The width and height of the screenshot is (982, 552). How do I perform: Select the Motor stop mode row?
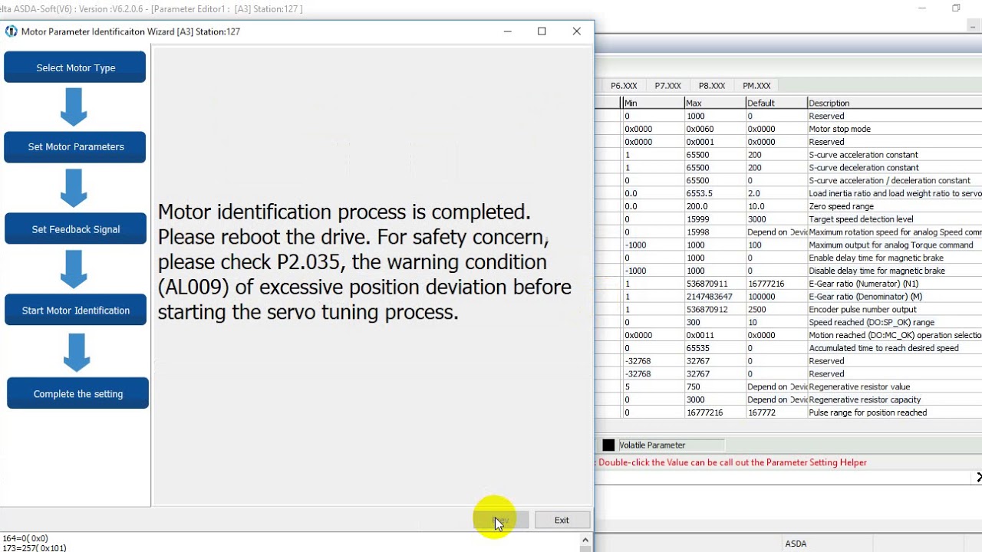coord(789,129)
